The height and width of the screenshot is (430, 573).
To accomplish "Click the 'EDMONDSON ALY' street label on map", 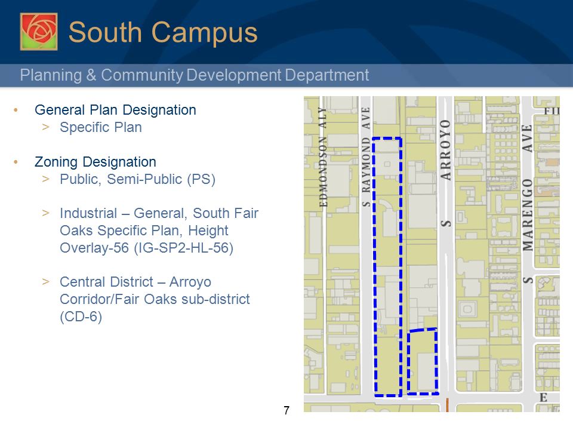I will click(x=323, y=157).
